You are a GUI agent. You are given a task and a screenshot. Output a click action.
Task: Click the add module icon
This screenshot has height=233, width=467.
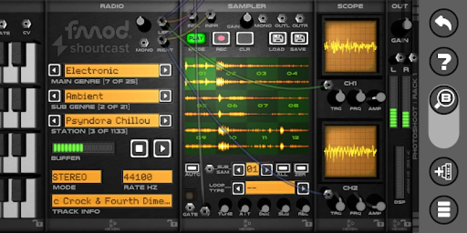click(443, 172)
